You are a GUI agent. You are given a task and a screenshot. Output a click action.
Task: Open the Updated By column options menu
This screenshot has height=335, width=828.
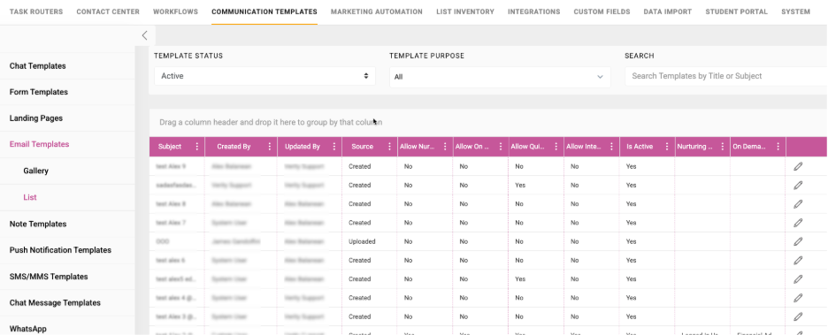pos(334,147)
